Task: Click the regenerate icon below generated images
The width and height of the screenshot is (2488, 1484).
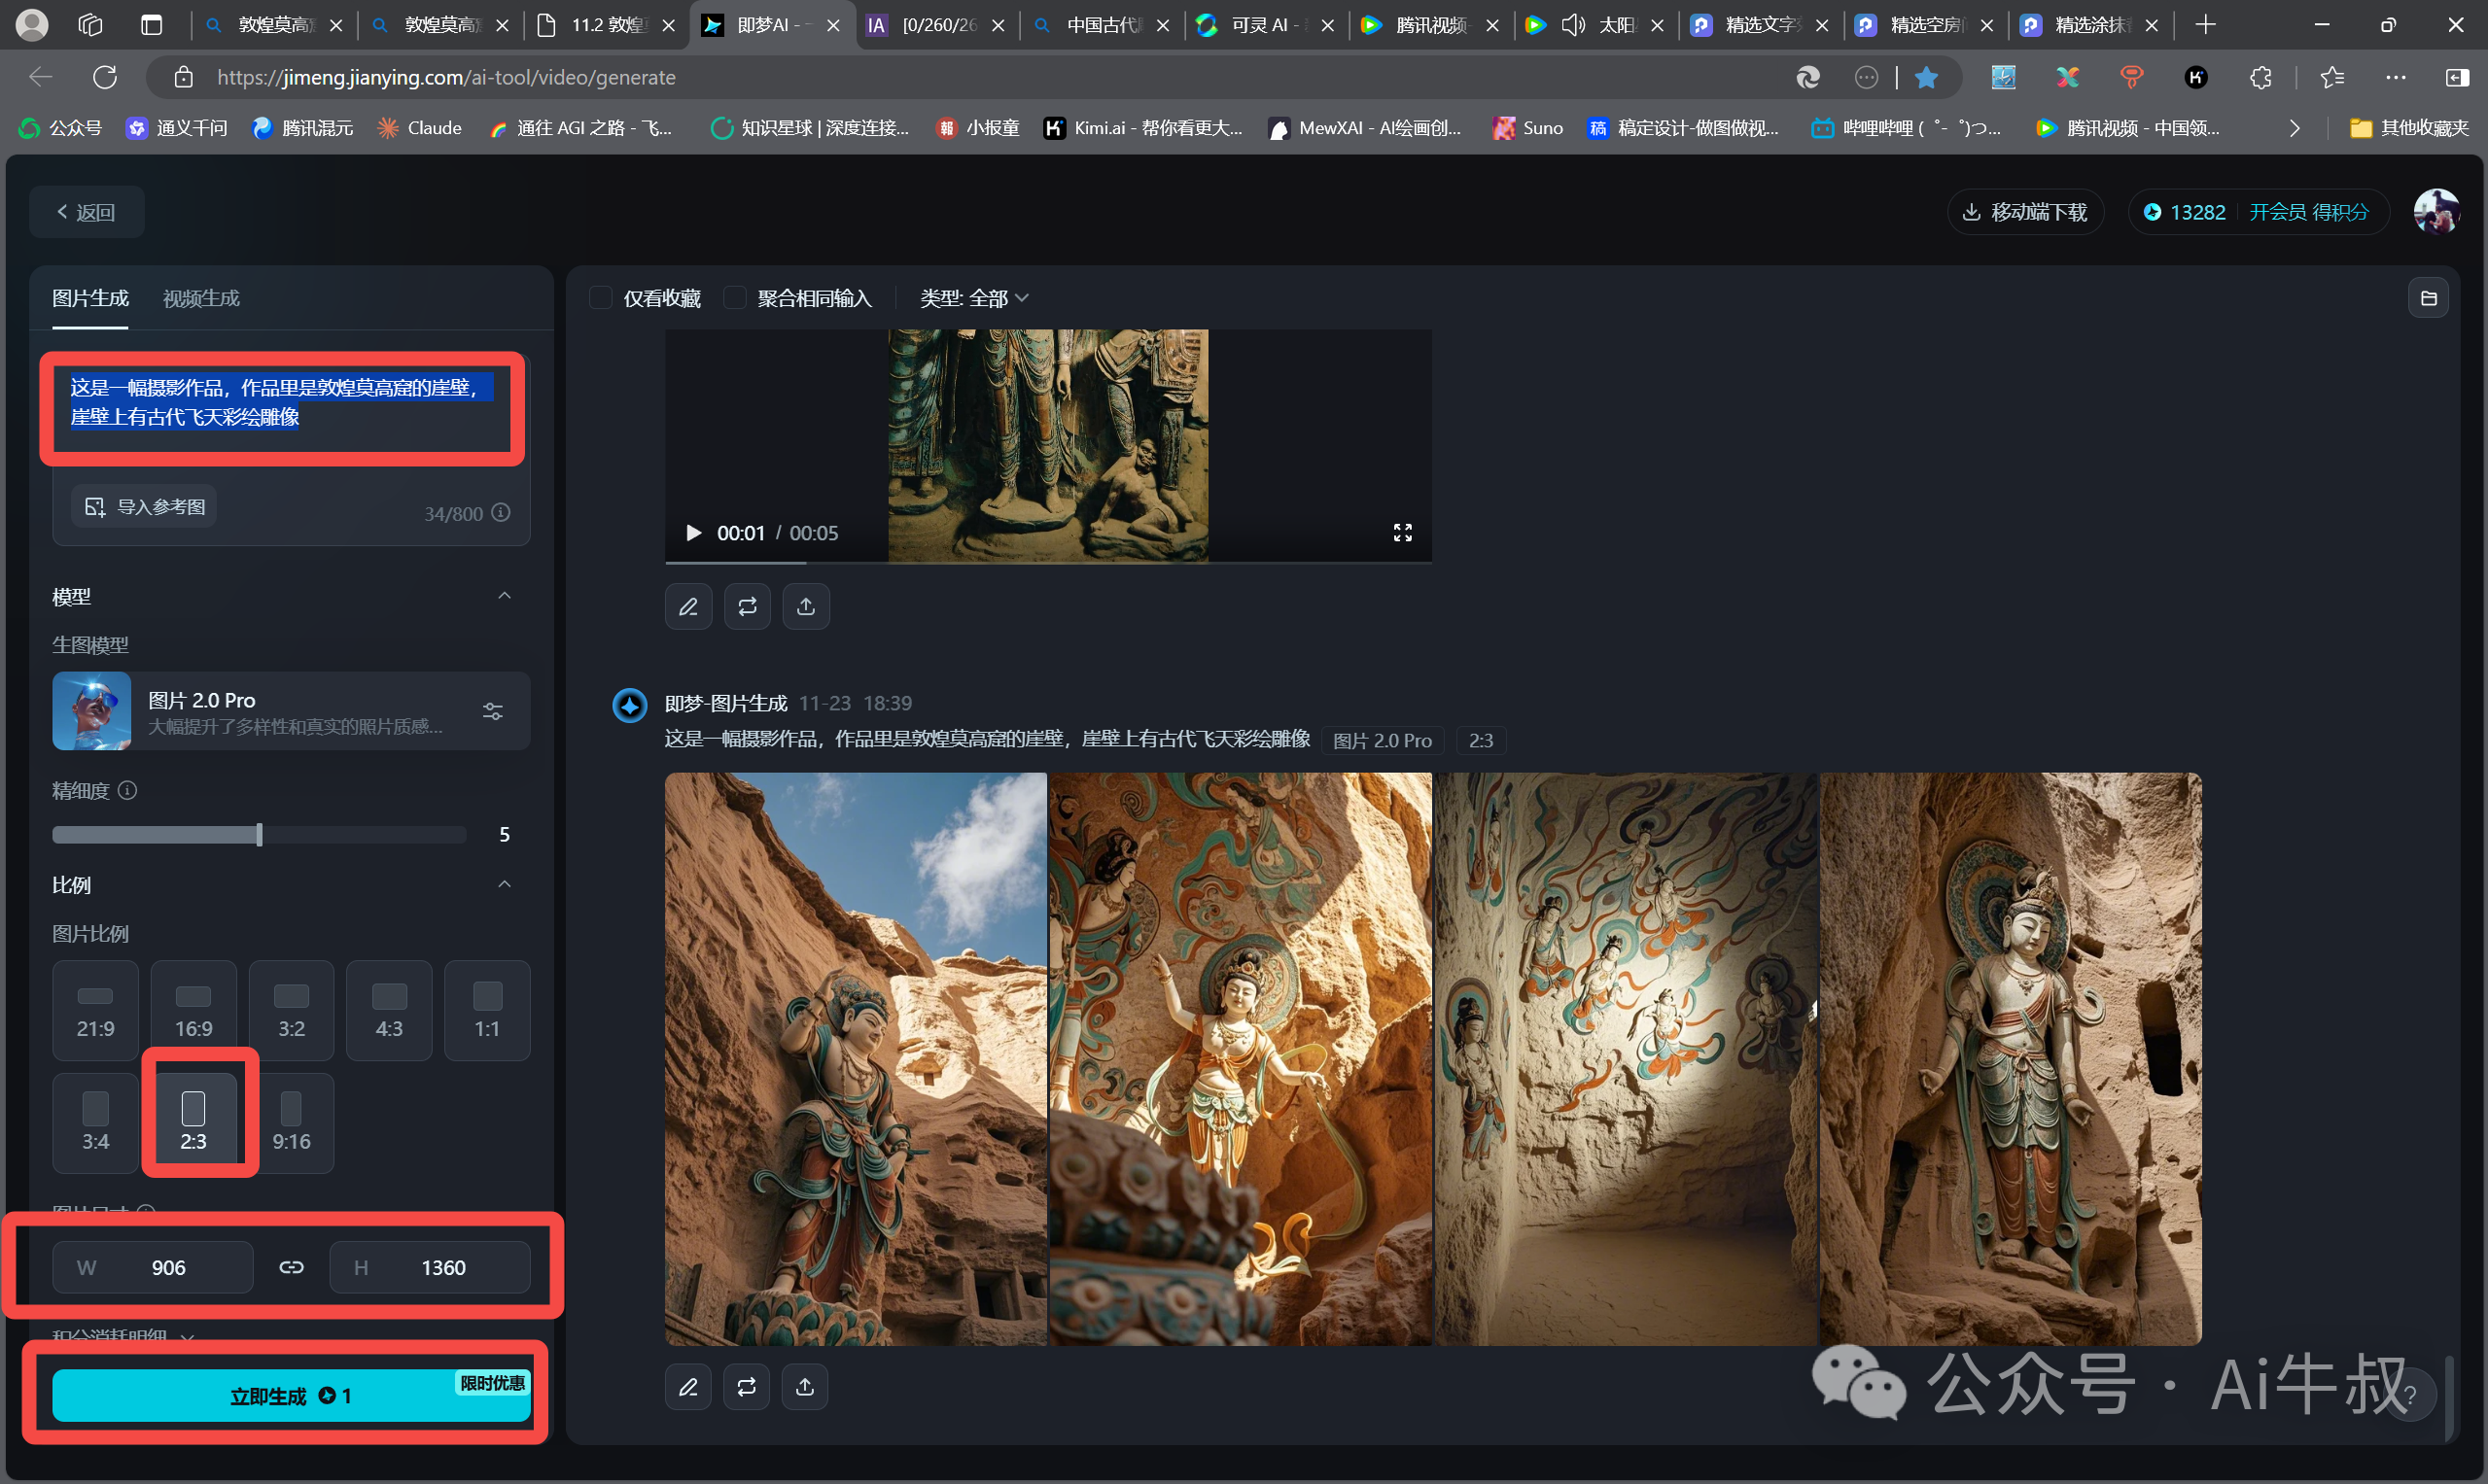Action: pos(747,1387)
